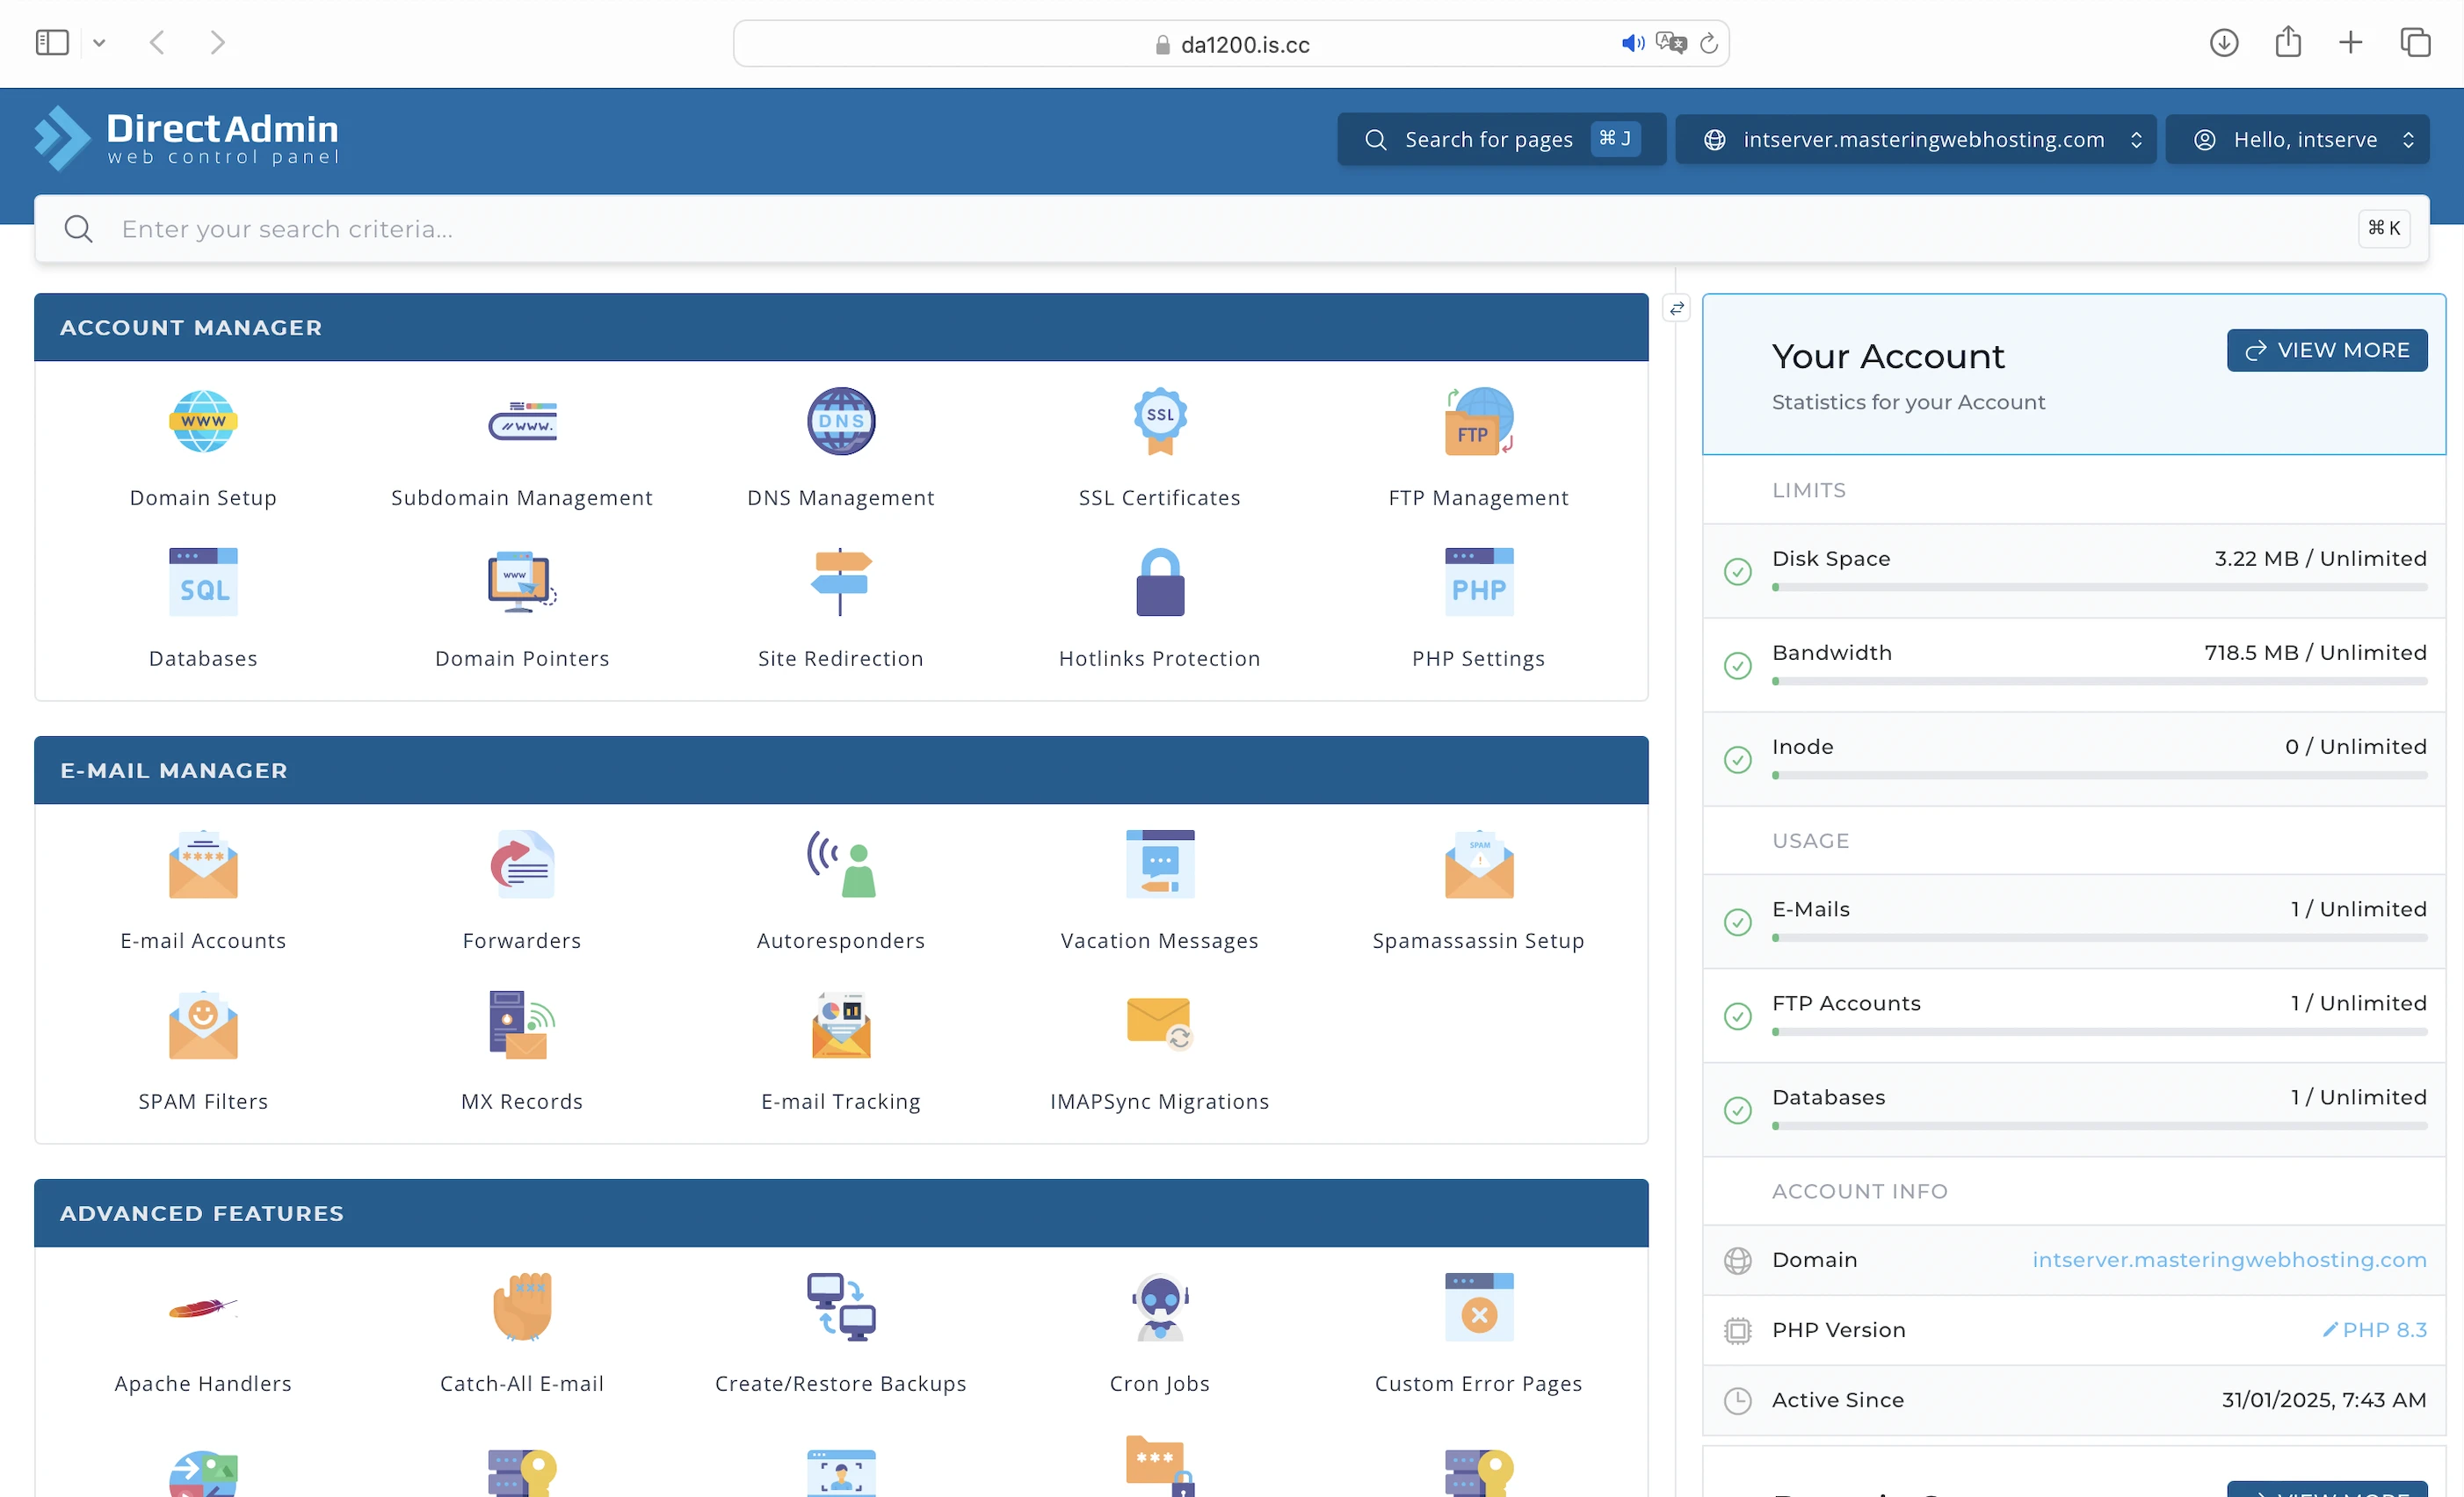Open the Databases SQL icon

(x=203, y=582)
